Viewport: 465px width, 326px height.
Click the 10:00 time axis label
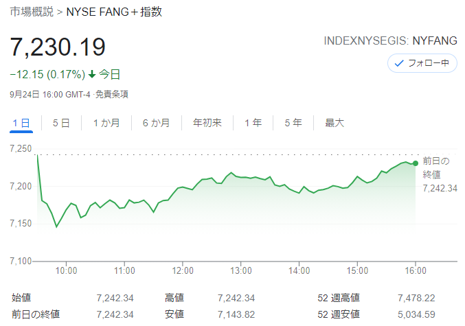tap(66, 270)
